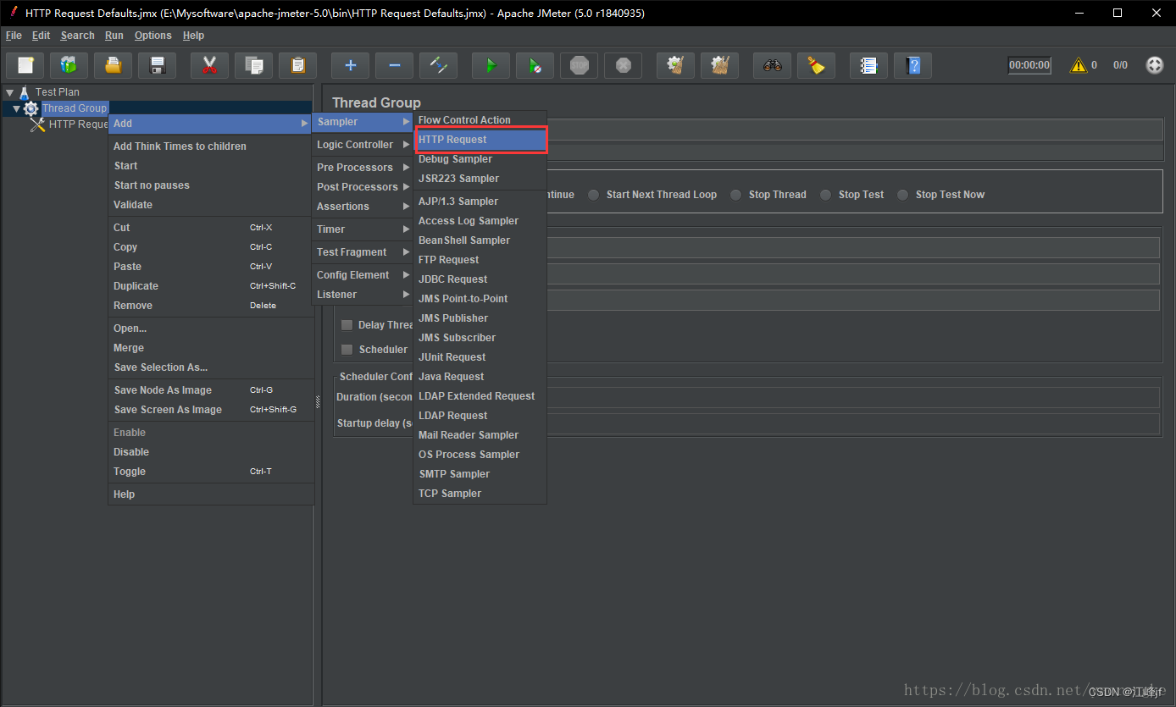Click the 00:00:00 elapsed time display
Viewport: 1176px width, 707px height.
tap(1029, 65)
